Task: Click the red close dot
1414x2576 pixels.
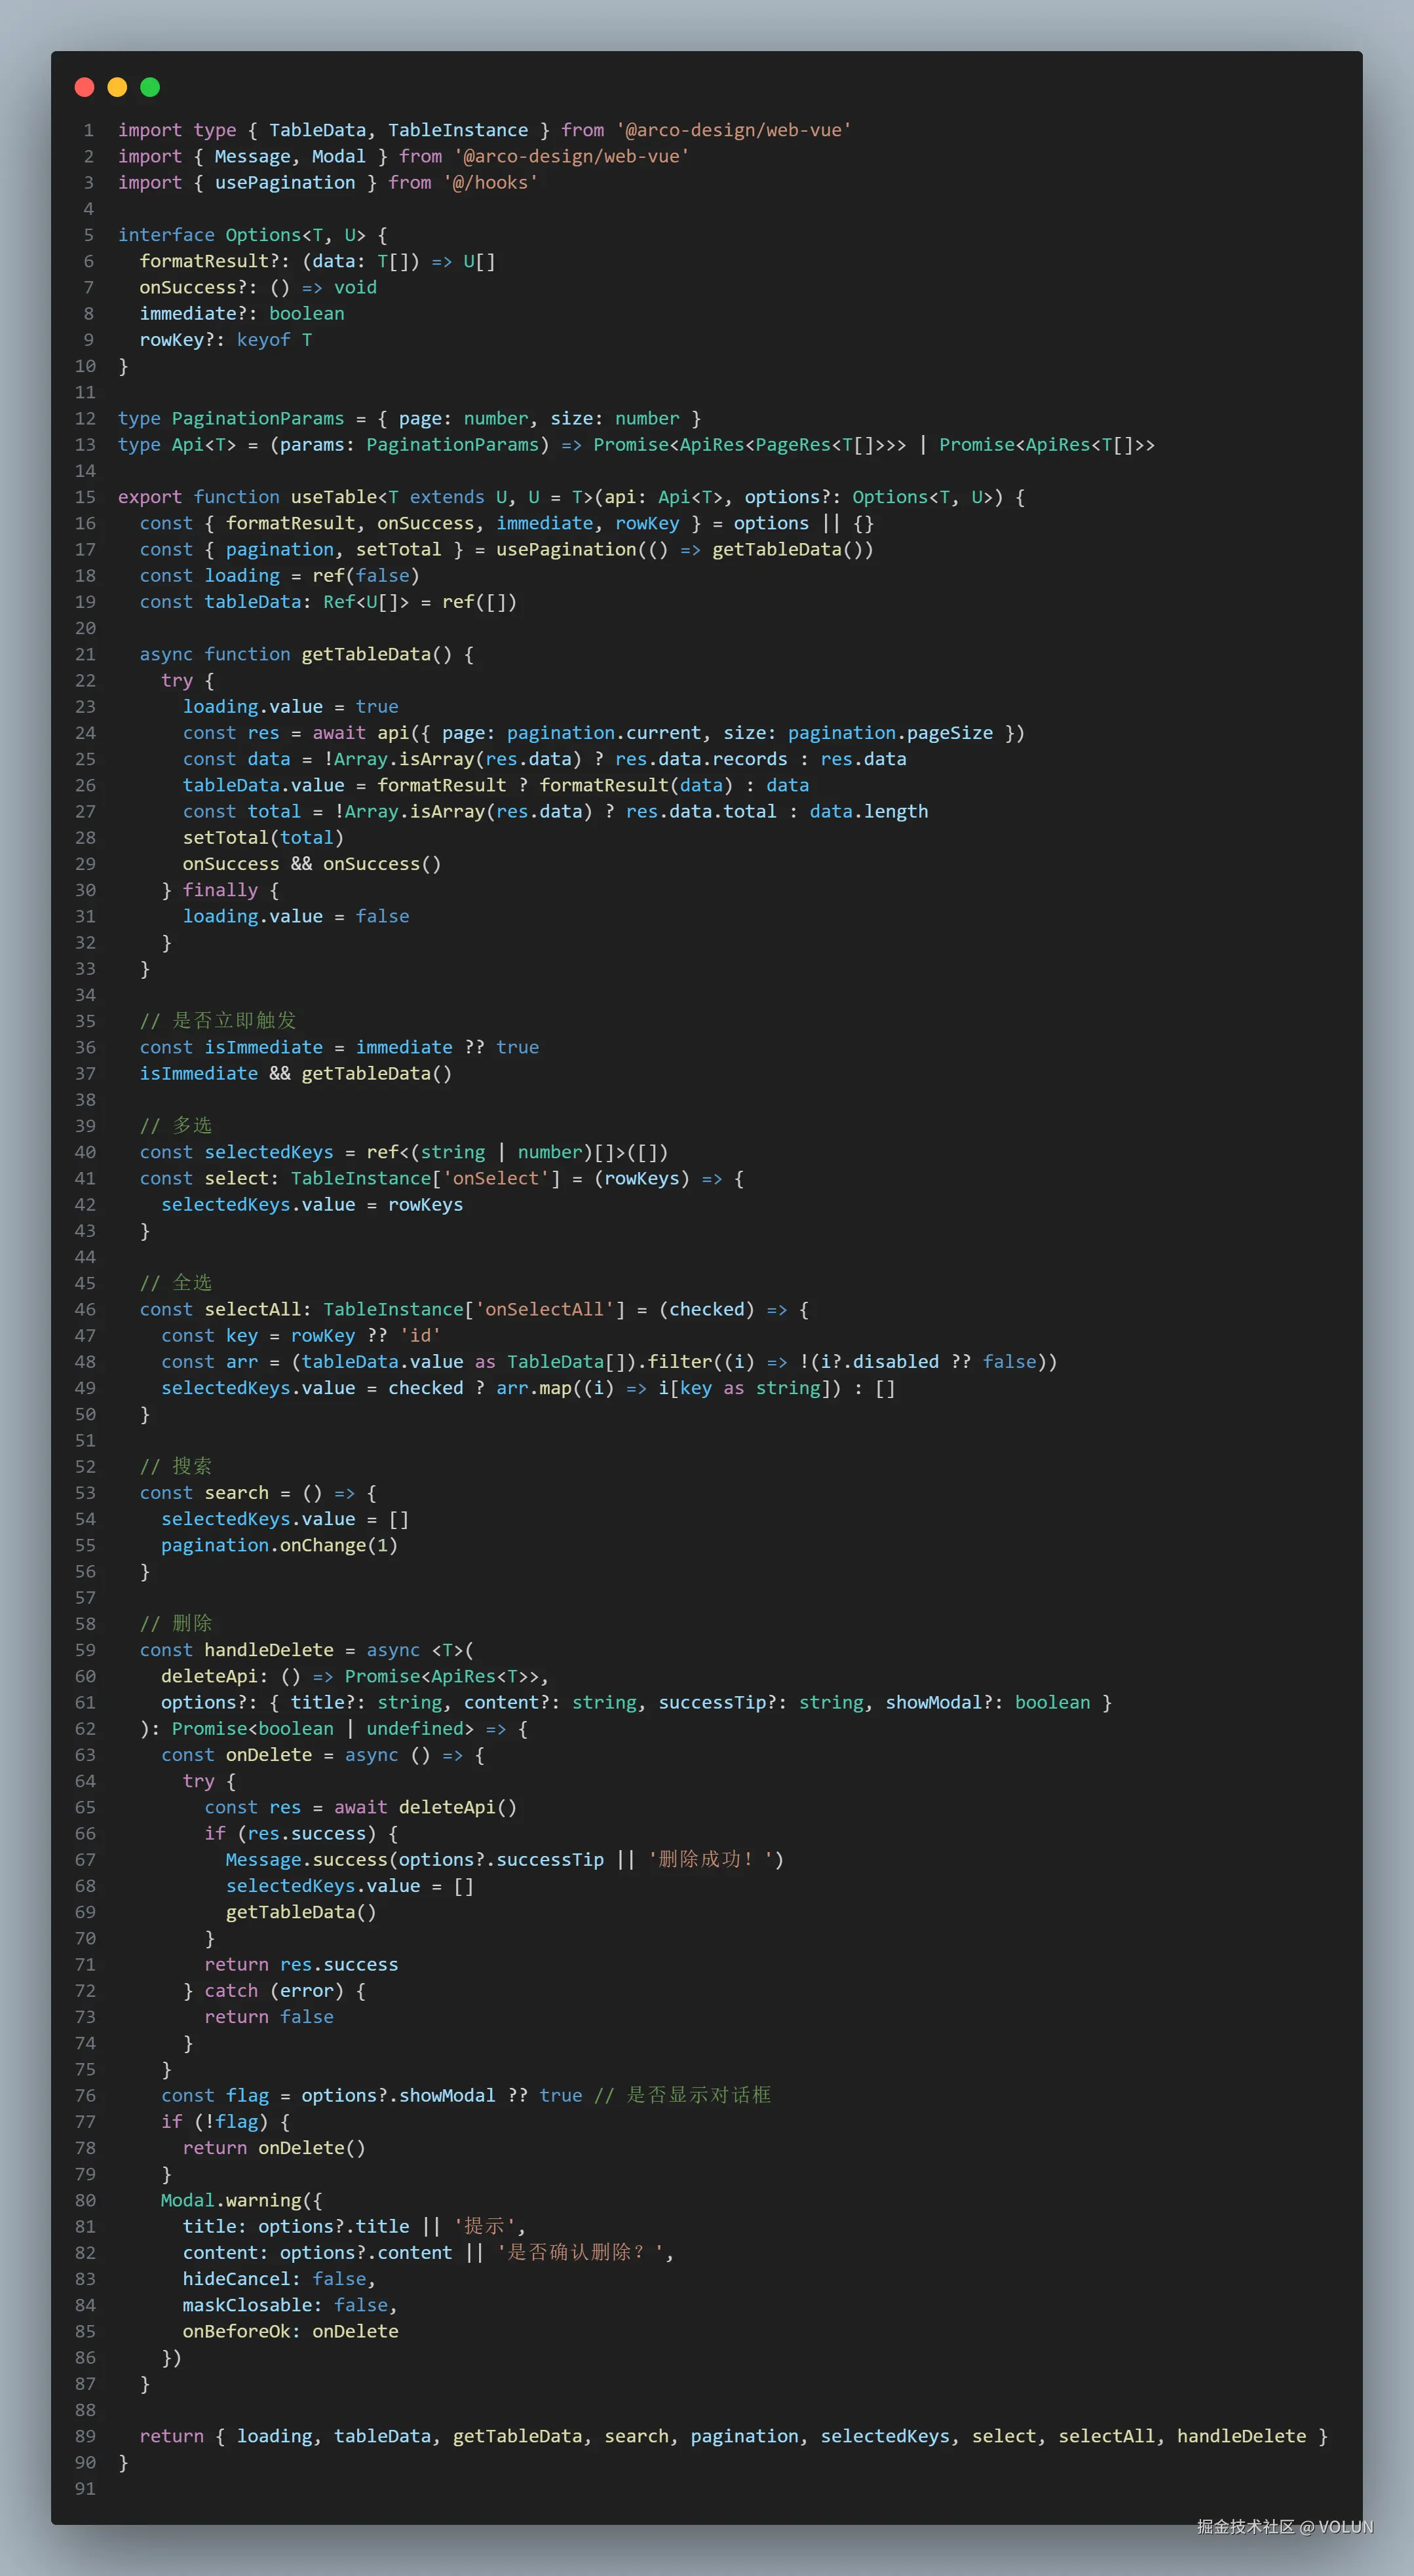Action: click(84, 87)
